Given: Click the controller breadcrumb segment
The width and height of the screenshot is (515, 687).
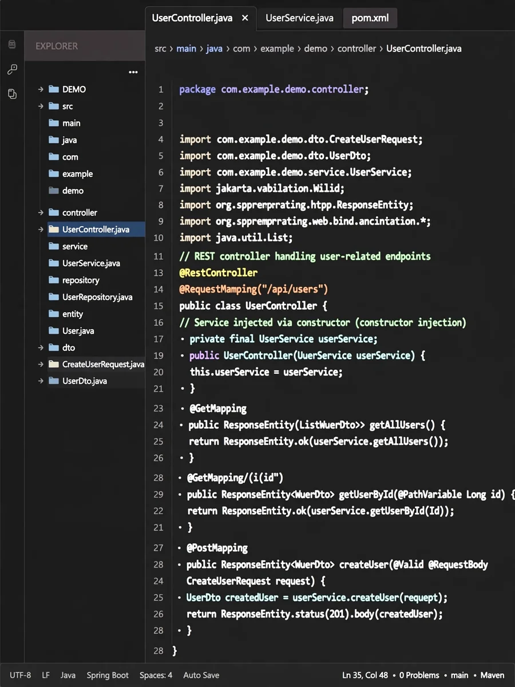Looking at the screenshot, I should [356, 49].
